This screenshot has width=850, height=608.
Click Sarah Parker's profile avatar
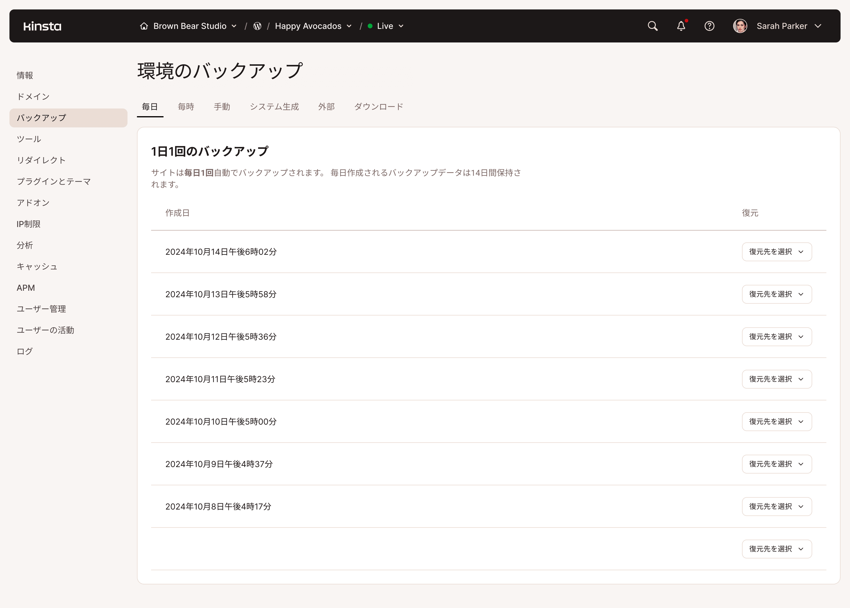(x=740, y=26)
